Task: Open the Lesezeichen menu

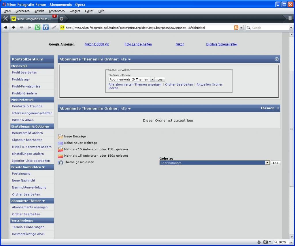Action: 57,11
